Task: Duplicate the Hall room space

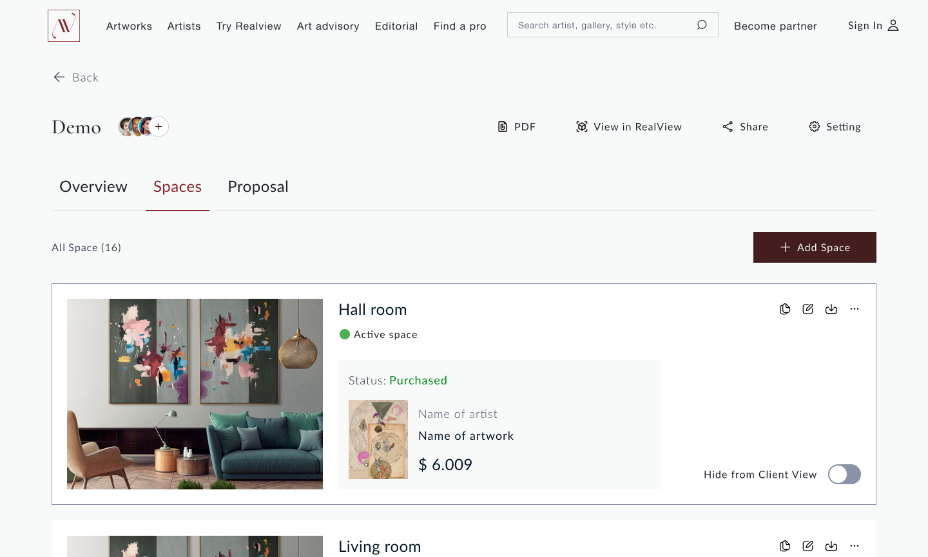Action: [x=785, y=309]
